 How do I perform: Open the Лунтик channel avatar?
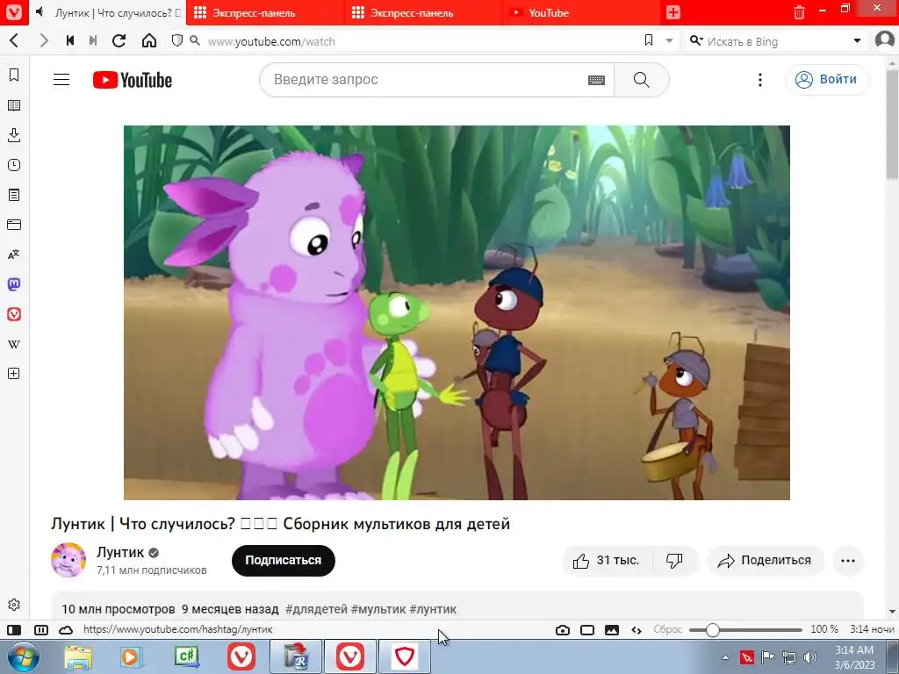pos(68,560)
